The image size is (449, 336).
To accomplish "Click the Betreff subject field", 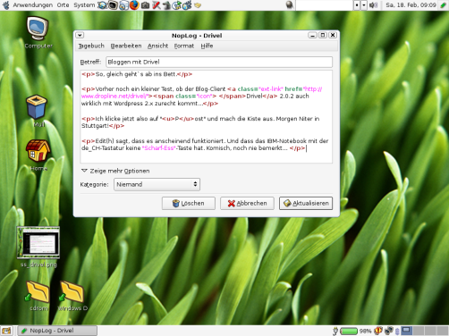I will (219, 62).
